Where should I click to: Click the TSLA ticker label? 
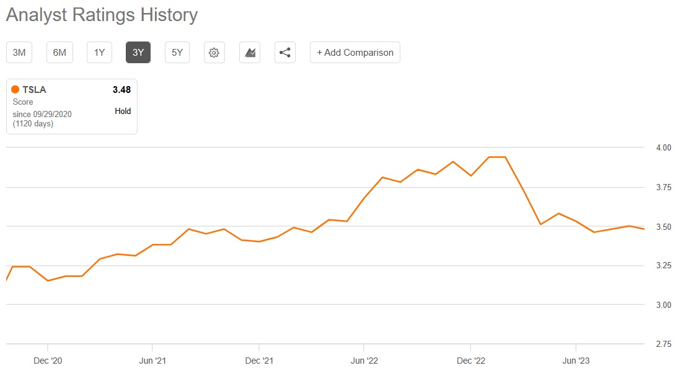pos(34,90)
